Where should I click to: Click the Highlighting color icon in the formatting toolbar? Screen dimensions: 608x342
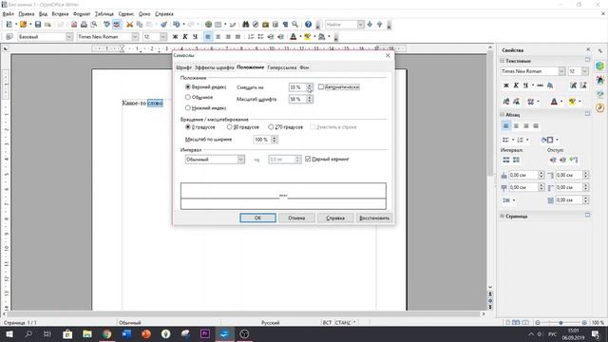(308, 37)
